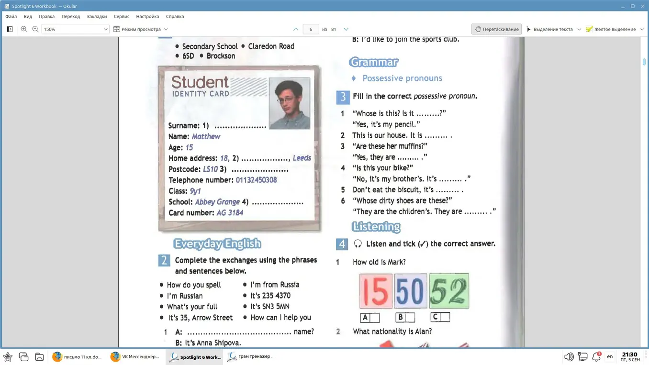
Task: Open the zoom level combo box showing 150%
Action: (76, 29)
